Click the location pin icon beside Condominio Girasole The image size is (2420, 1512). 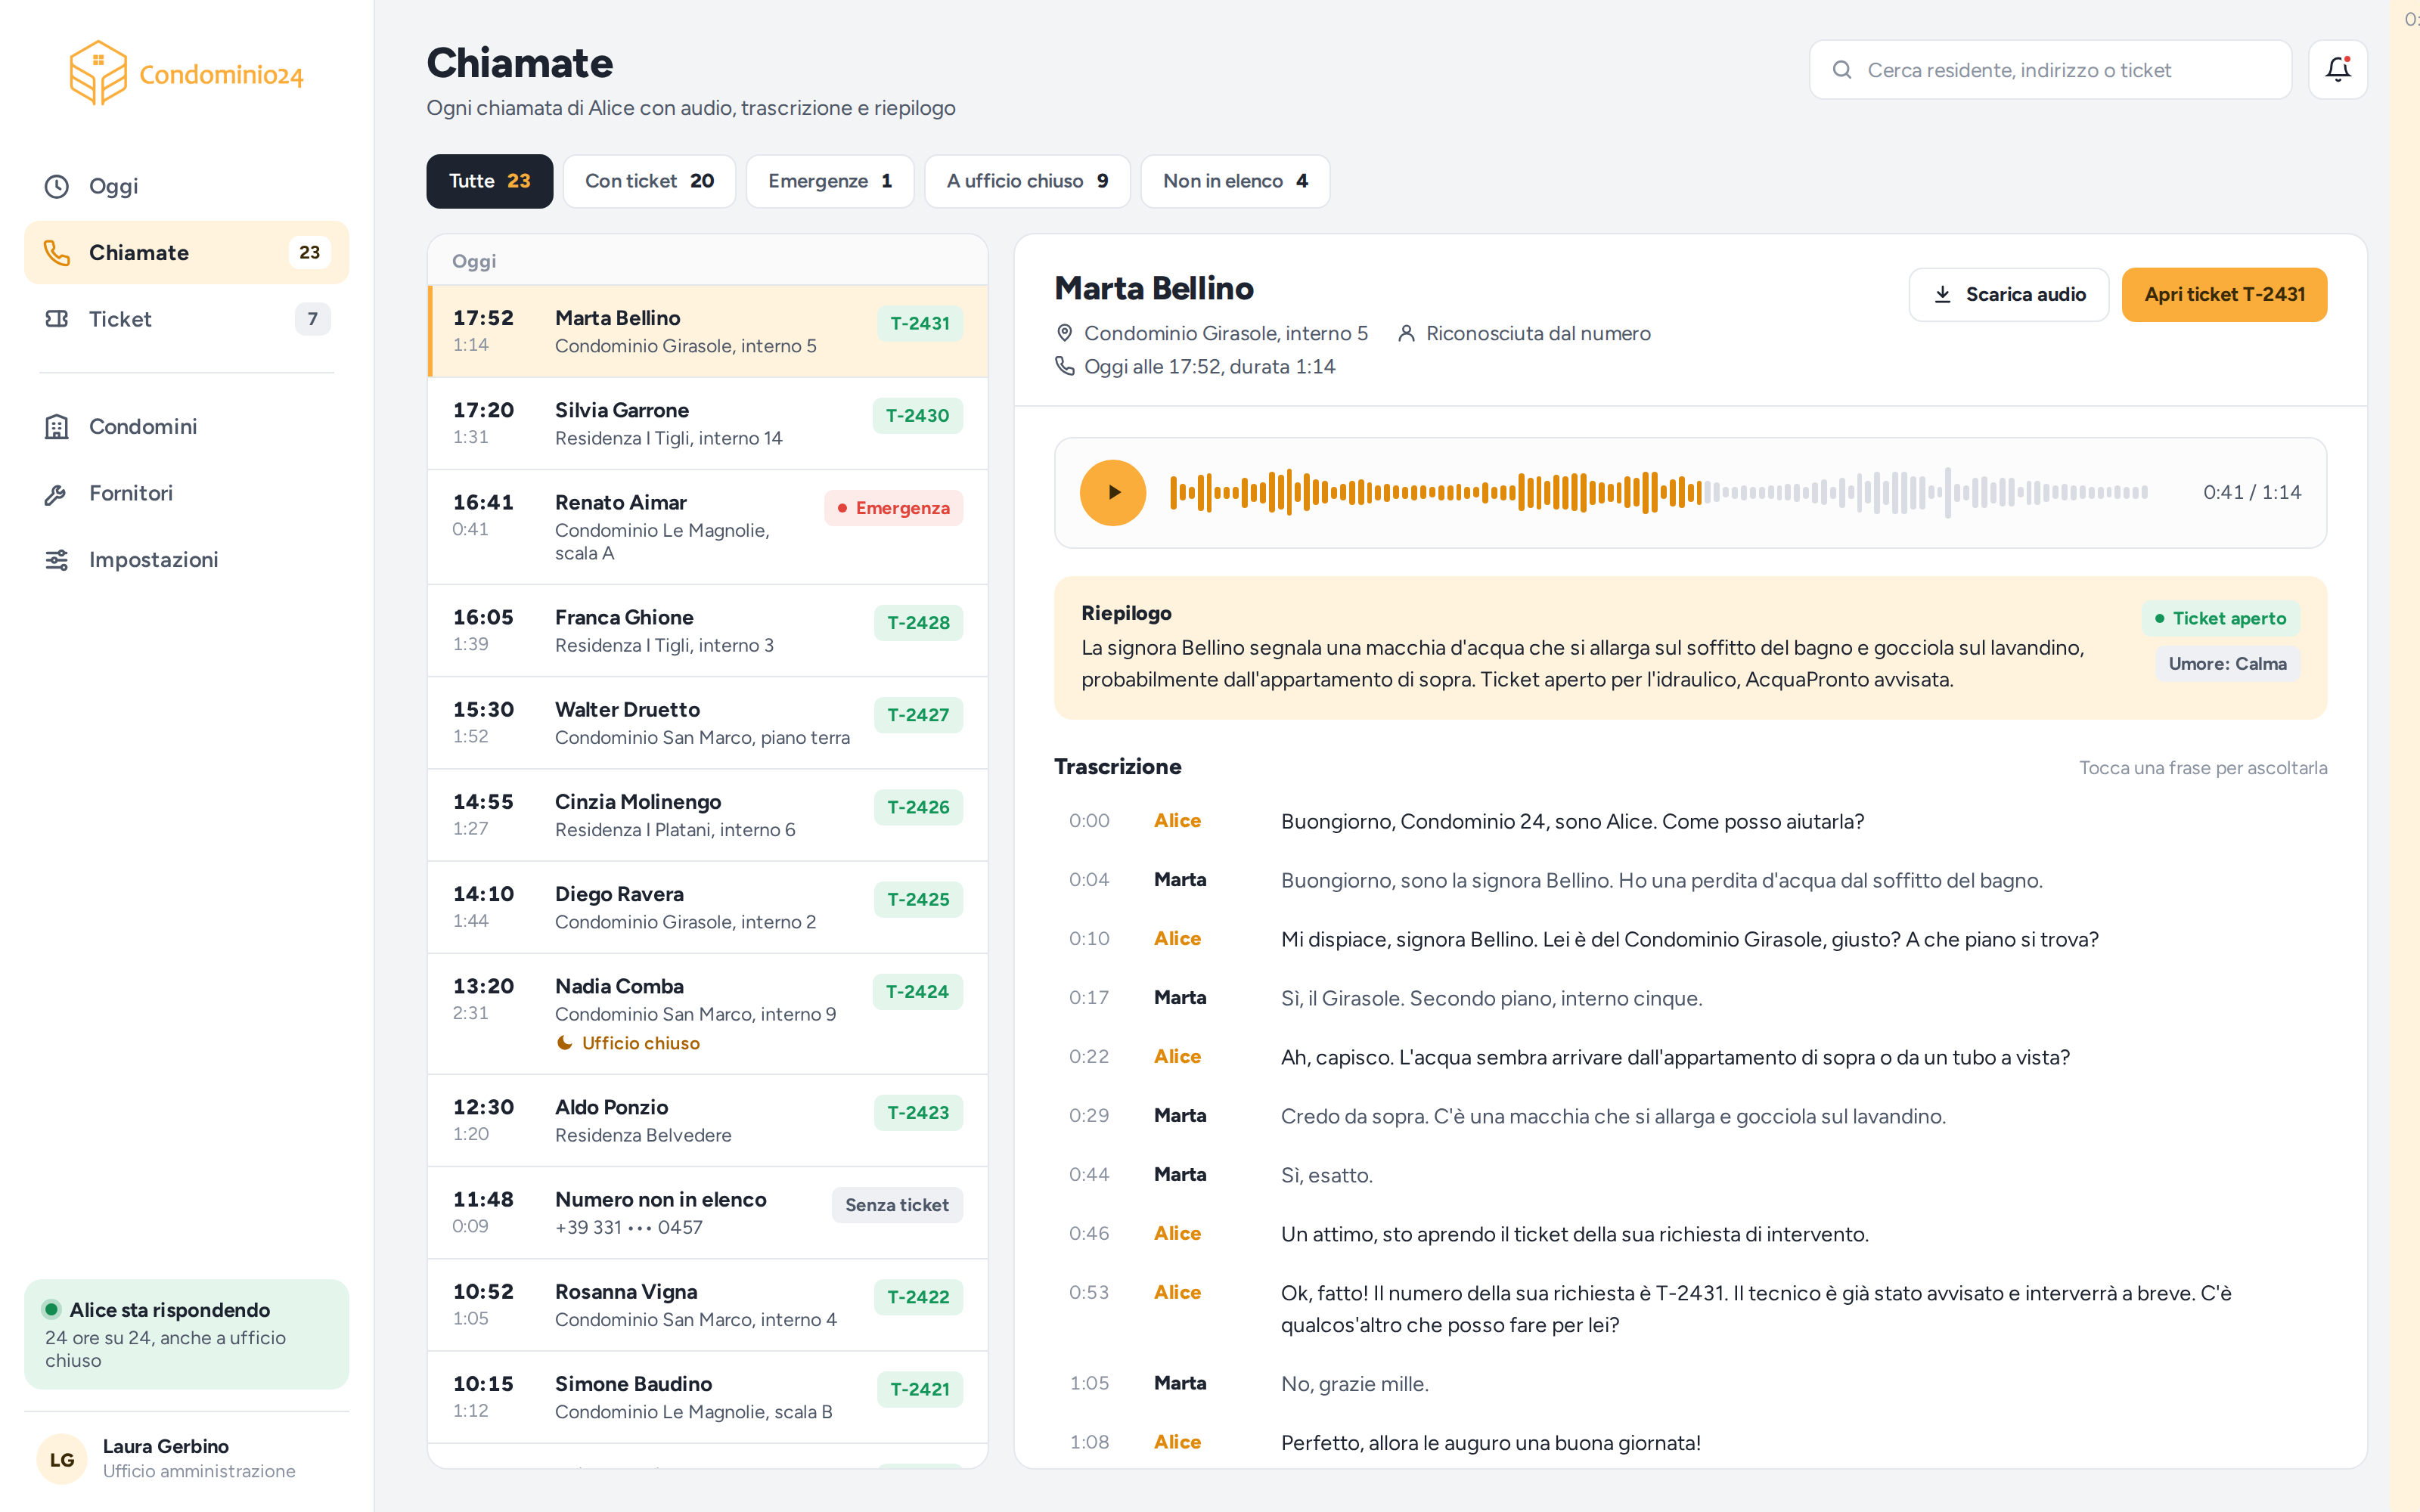1065,333
